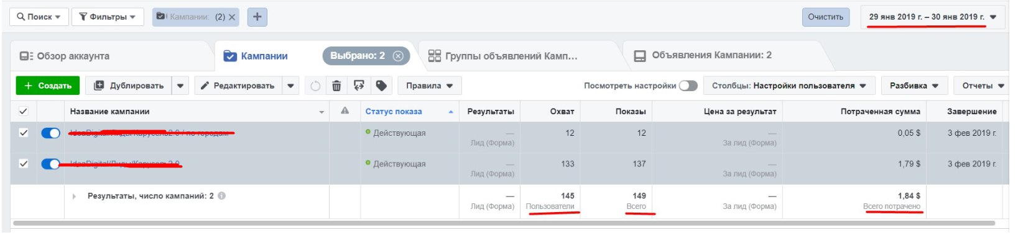Click total reach 145 Пользователи cell
The width and height of the screenshot is (1018, 235).
point(550,201)
